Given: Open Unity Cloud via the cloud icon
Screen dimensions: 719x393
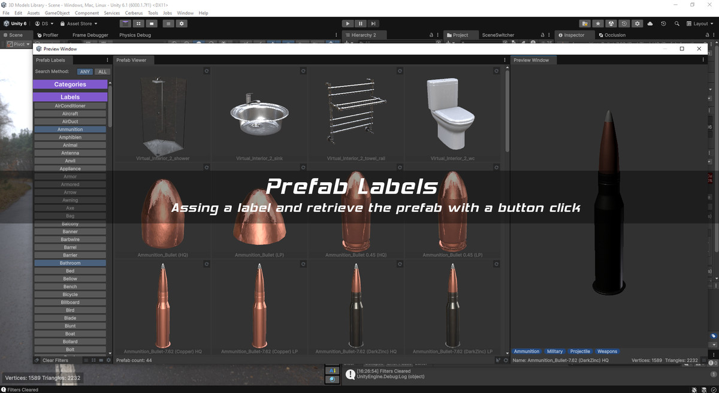Looking at the screenshot, I should click(x=650, y=23).
